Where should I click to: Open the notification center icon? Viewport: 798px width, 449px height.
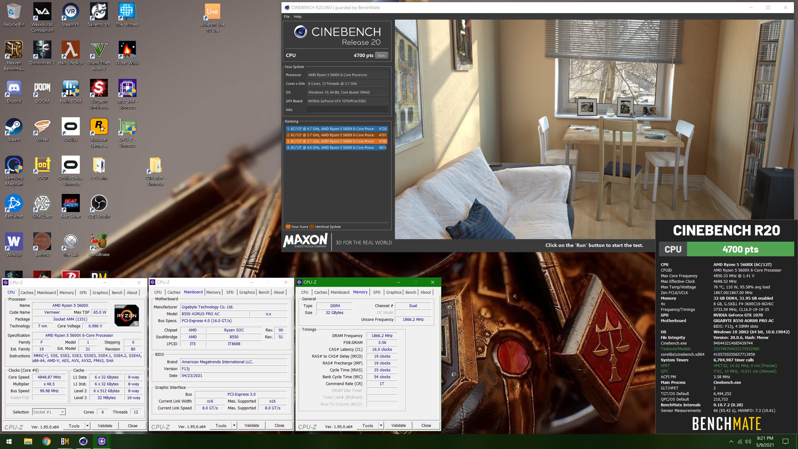[x=786, y=441]
